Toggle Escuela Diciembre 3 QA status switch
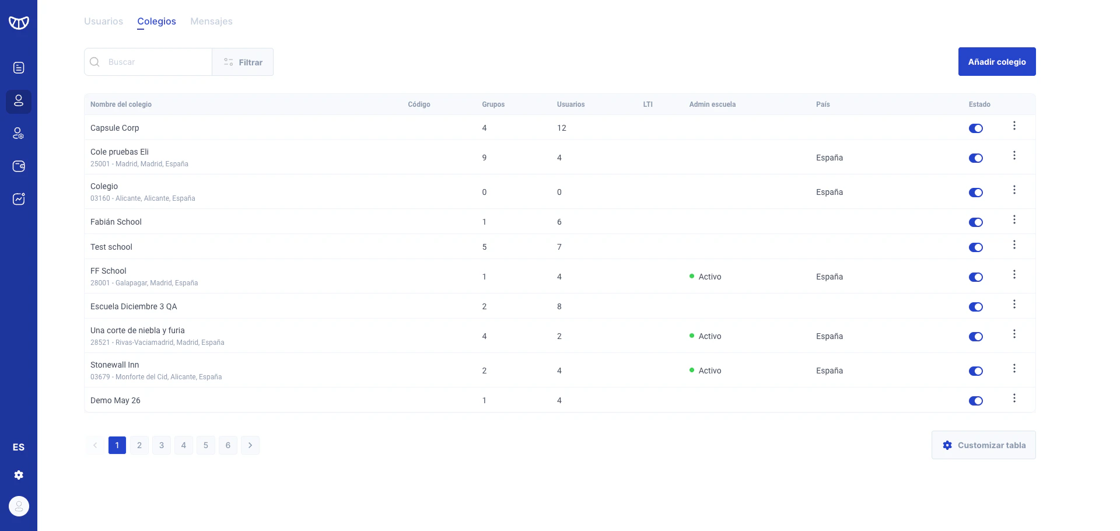The image size is (1120, 531). click(x=976, y=307)
